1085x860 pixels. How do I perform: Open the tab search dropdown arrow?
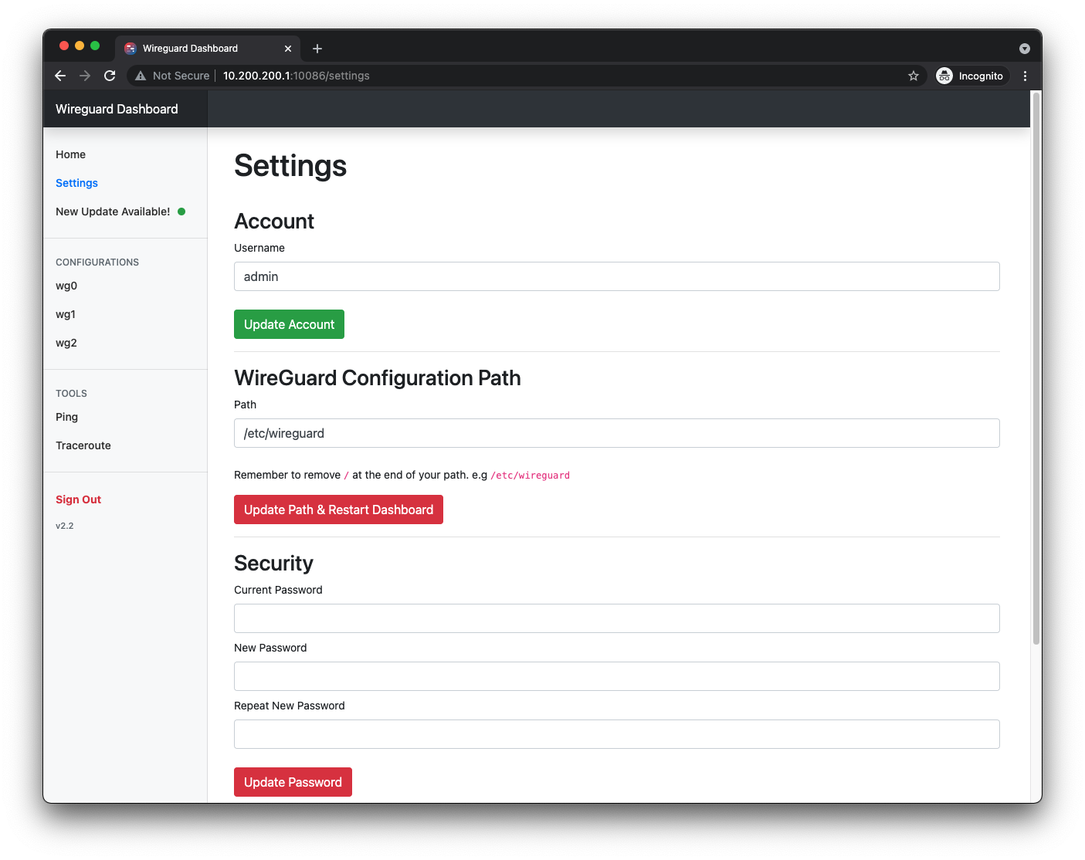click(x=1024, y=48)
